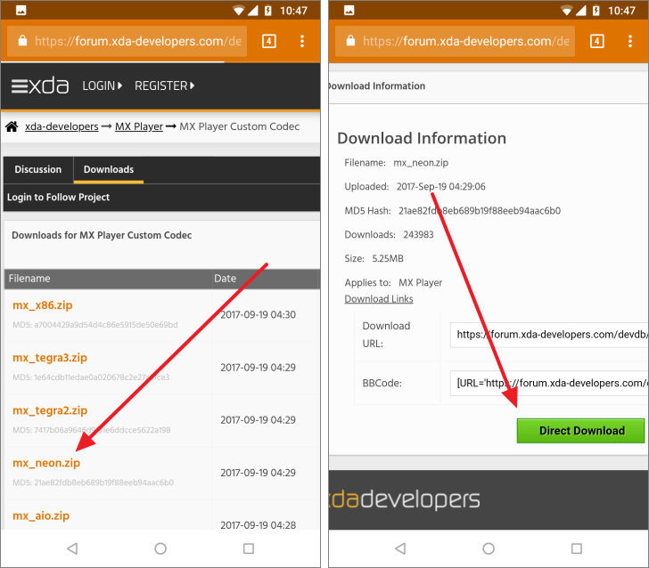Screen dimensions: 649x568
Task: Select the Downloads count 243983
Action: point(418,235)
